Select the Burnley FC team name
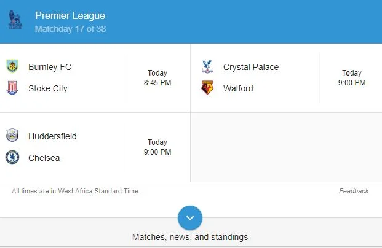The height and width of the screenshot is (248, 382). [x=50, y=67]
